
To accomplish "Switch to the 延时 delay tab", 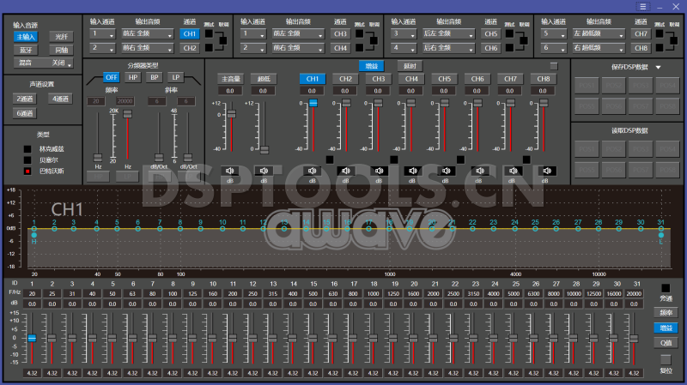I will tap(410, 65).
